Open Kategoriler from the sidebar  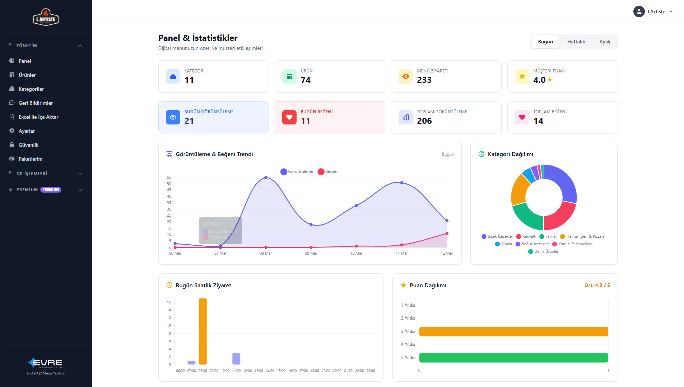point(46,89)
